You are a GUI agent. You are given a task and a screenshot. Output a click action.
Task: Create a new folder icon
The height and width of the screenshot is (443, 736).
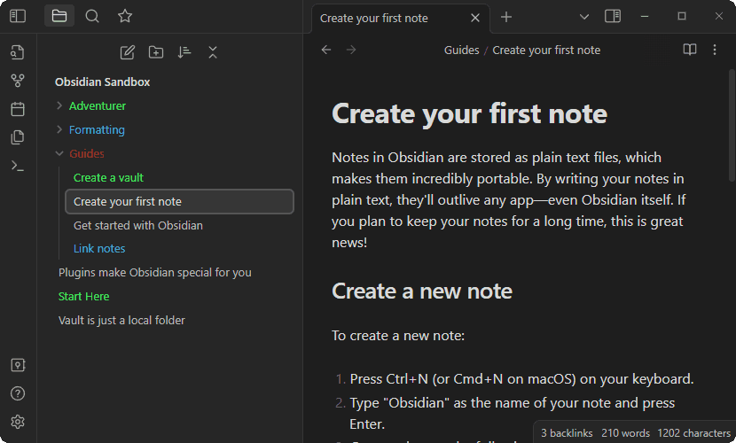tap(156, 52)
